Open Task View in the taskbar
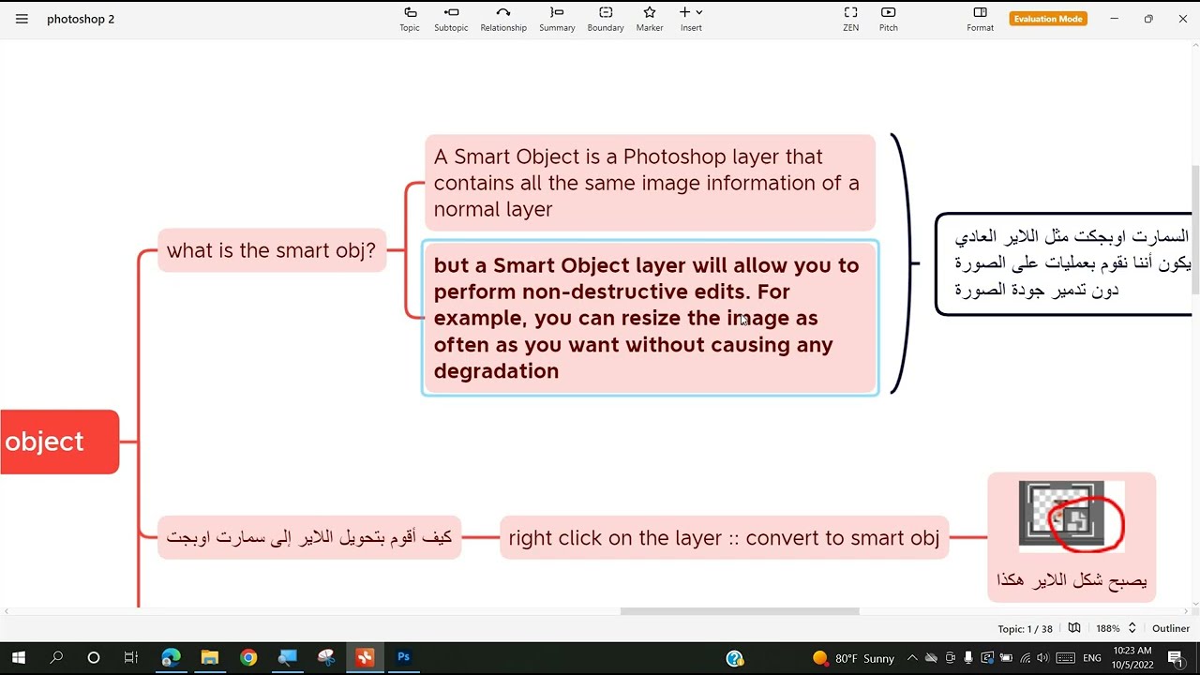This screenshot has width=1200, height=675. [131, 657]
